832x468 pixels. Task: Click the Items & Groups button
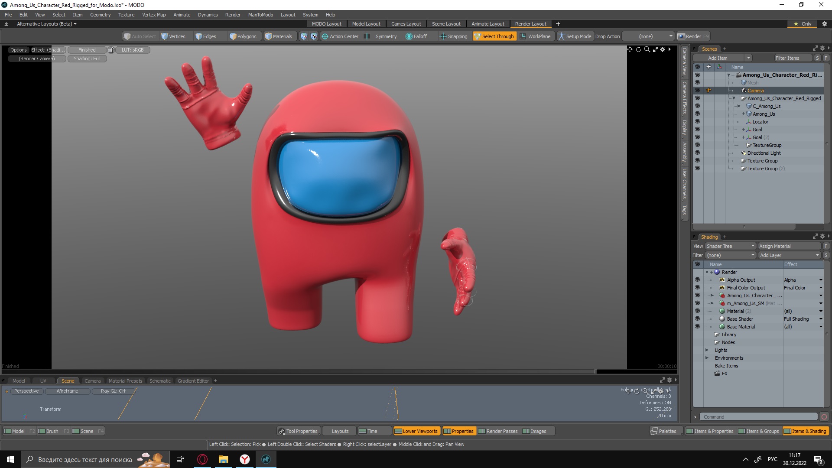[x=758, y=431]
